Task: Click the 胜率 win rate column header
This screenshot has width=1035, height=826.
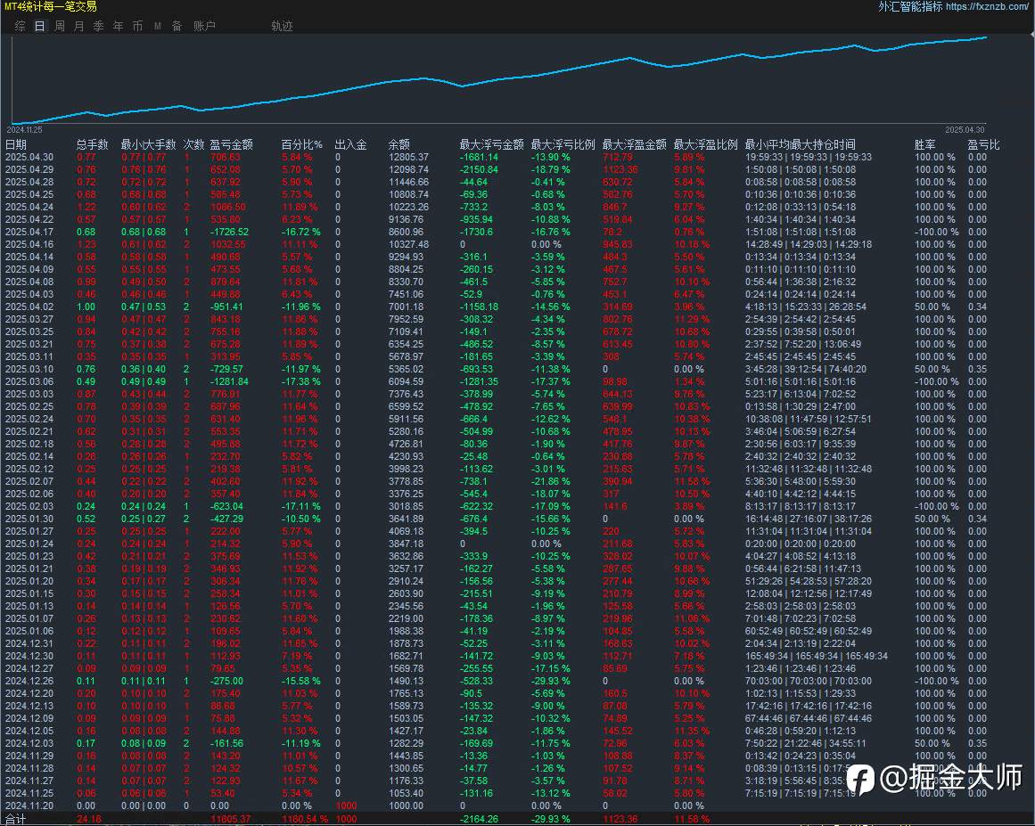Action: coord(924,144)
